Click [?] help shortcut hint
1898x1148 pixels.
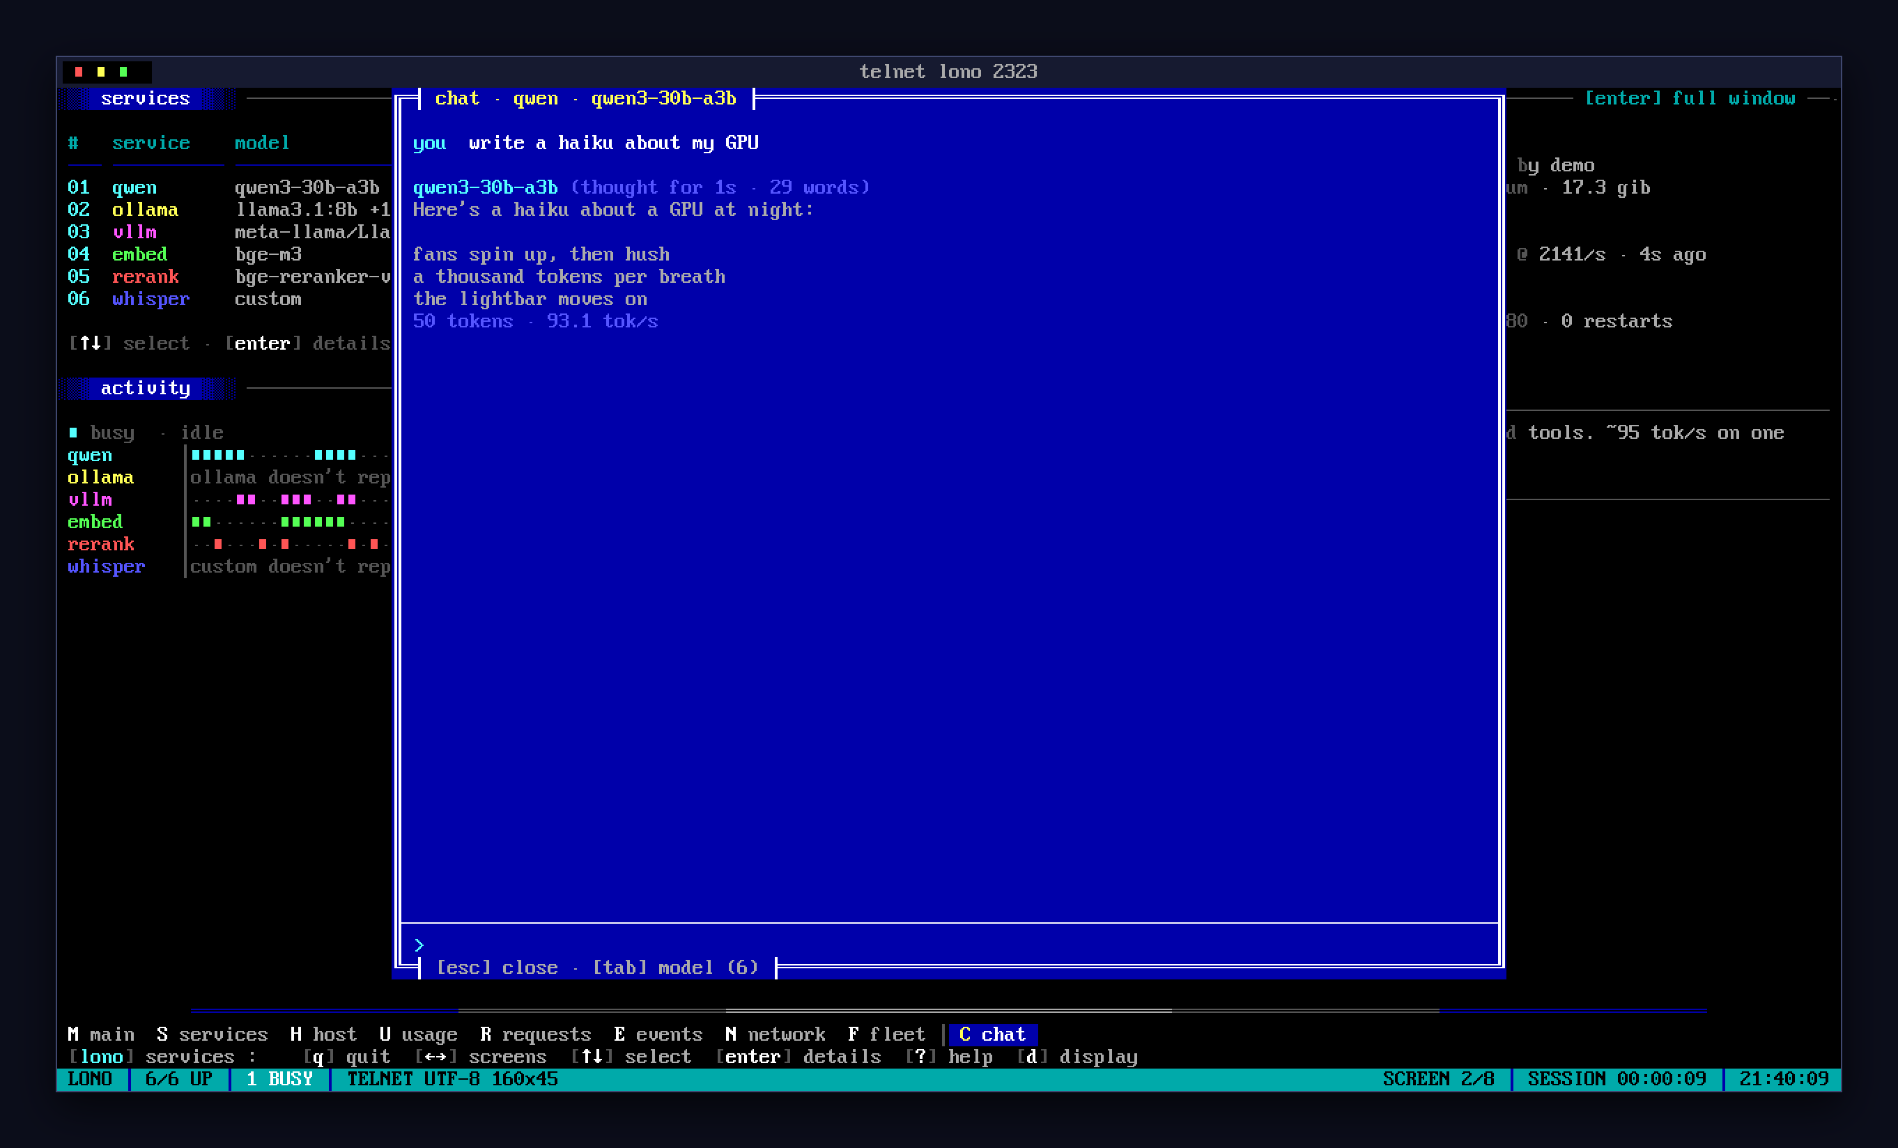click(948, 1056)
